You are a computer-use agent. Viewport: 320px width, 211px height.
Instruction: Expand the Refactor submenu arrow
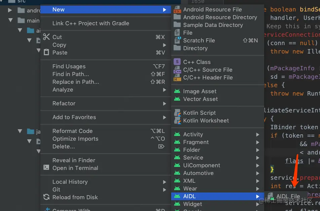point(164,104)
